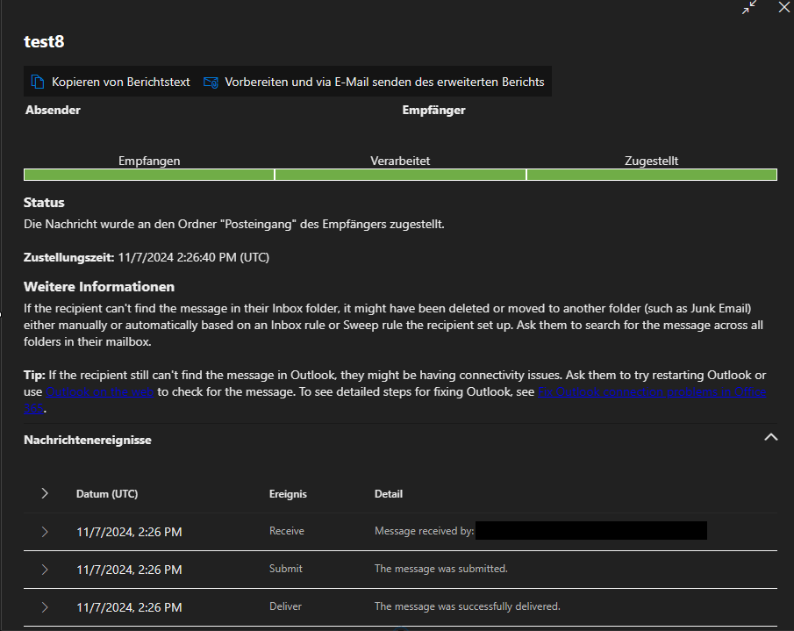Screen dimensions: 794x631
Task: Click the envelope icon for extended report
Action: [211, 82]
